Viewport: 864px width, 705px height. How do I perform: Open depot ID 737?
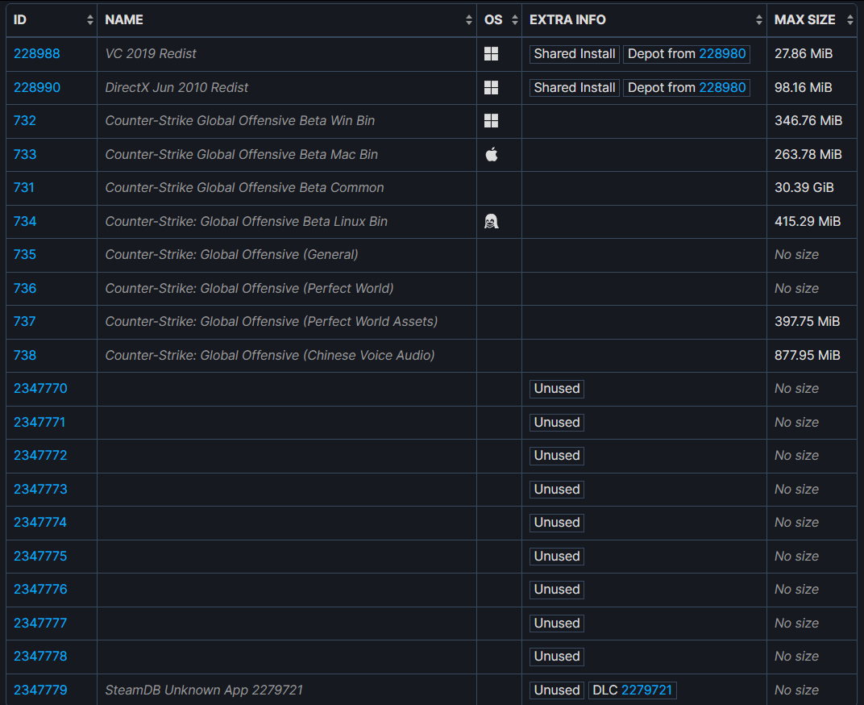pos(25,321)
